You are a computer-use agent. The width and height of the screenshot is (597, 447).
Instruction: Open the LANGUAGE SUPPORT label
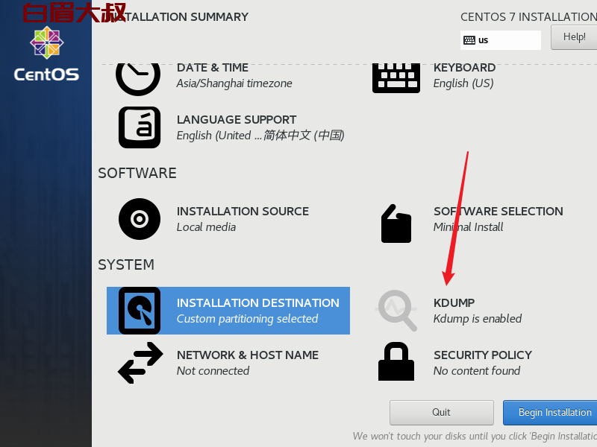click(237, 120)
